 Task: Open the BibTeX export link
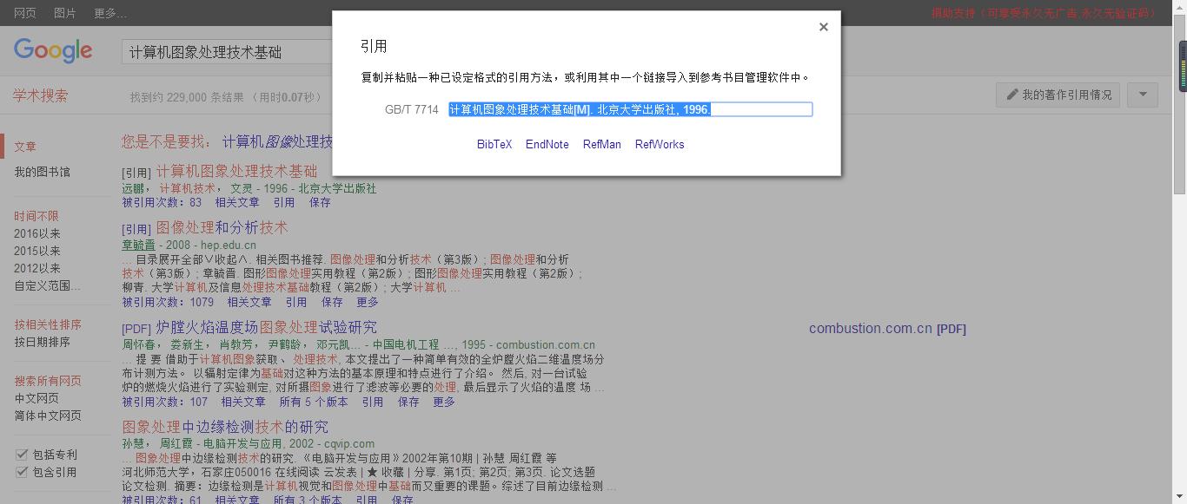(x=494, y=144)
